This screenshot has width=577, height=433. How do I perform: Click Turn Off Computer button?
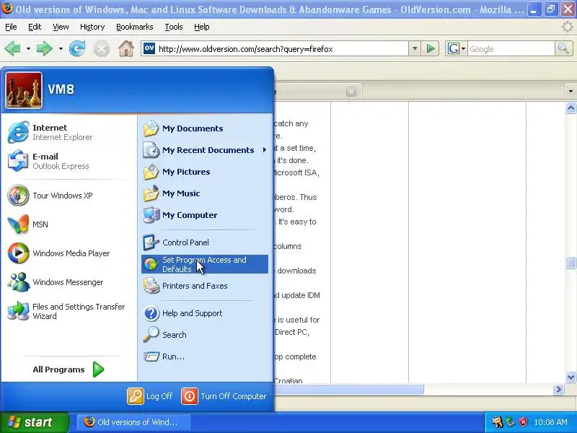(224, 396)
